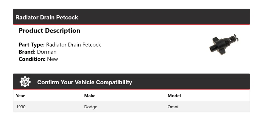This screenshot has height=131, width=263.
Task: Click the gear icon in the compatibility header
Action: 25,82
